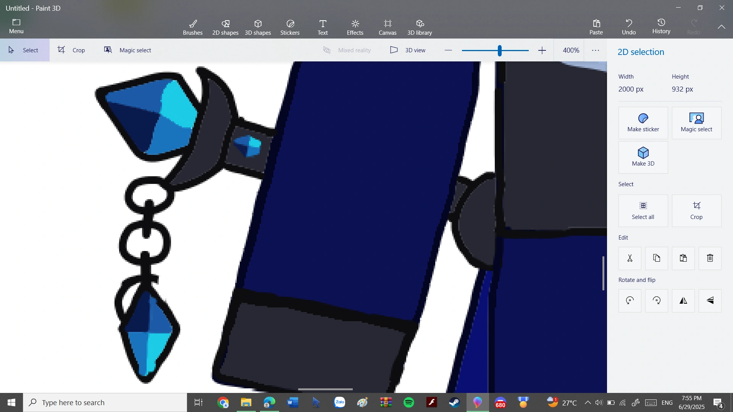Screen dimensions: 733x412
Task: Delete the selection with the trash icon
Action: pos(710,258)
